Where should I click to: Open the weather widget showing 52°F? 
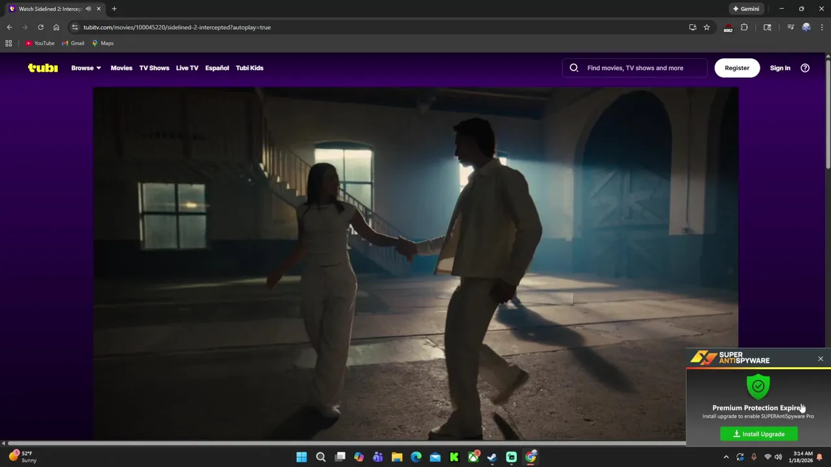coord(22,457)
